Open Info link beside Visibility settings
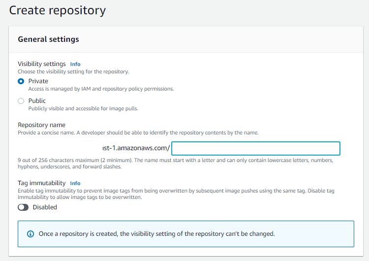The width and height of the screenshot is (369, 261). click(x=75, y=64)
